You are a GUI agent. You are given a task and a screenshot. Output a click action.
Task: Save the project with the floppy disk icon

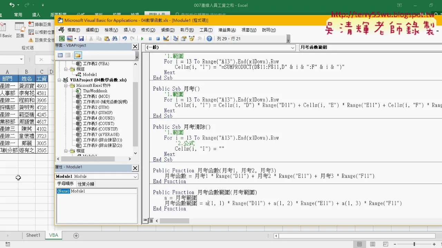81,39
